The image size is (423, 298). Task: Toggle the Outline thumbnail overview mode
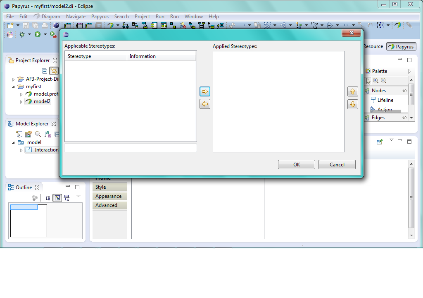(57, 198)
